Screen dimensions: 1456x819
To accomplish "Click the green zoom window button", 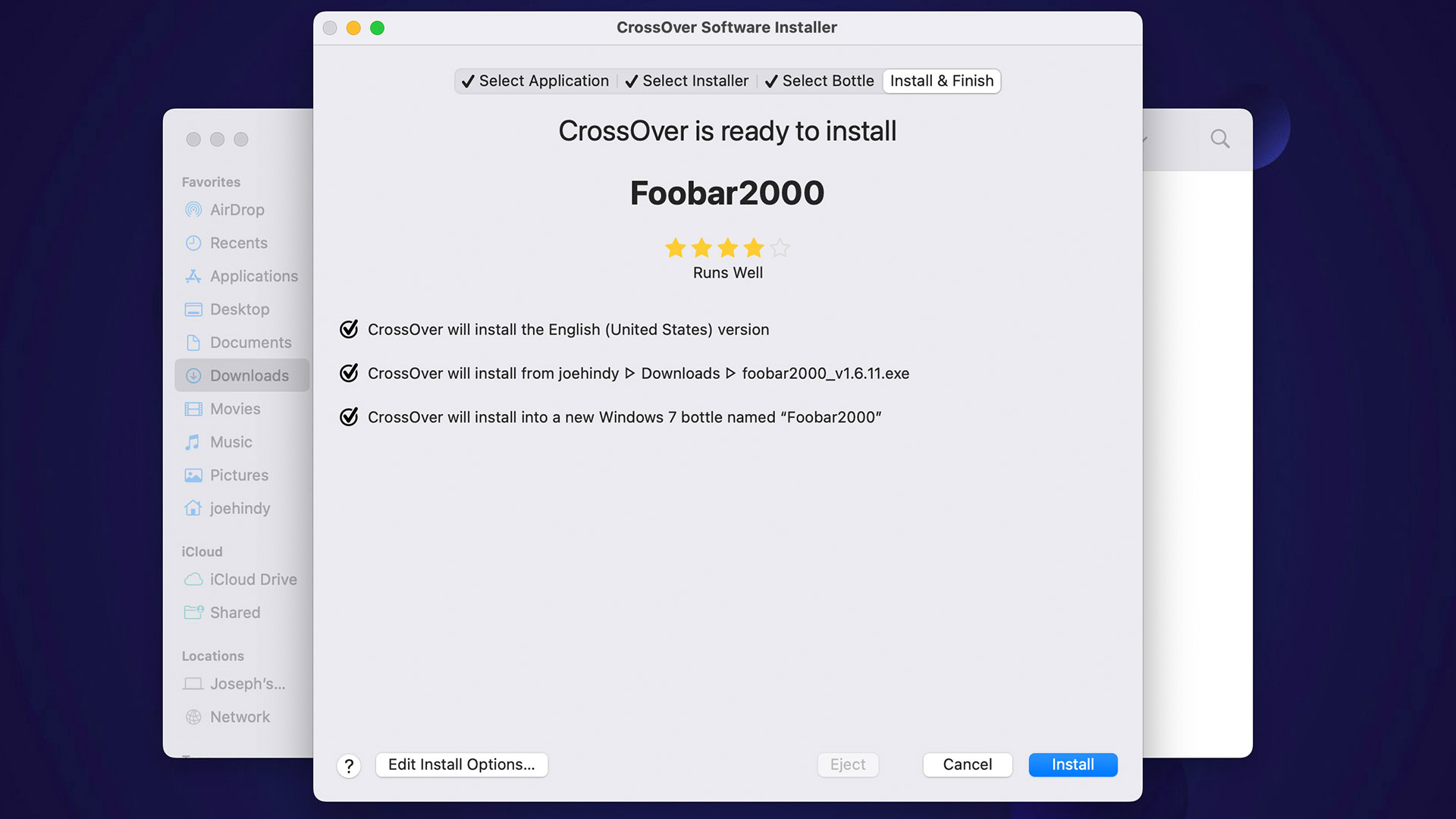I will [377, 28].
